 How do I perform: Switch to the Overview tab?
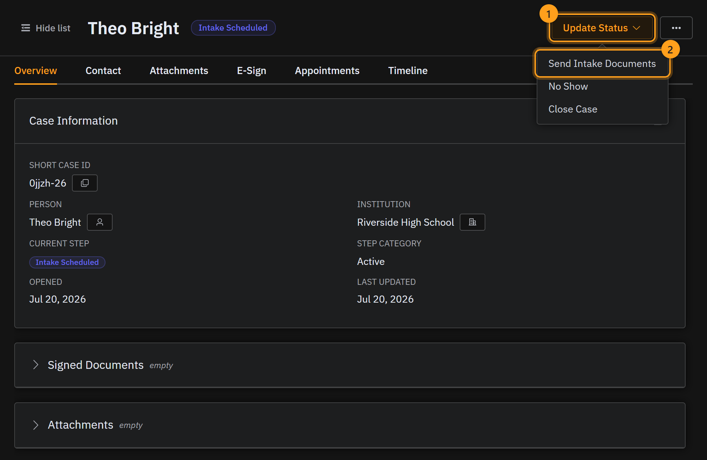click(36, 70)
